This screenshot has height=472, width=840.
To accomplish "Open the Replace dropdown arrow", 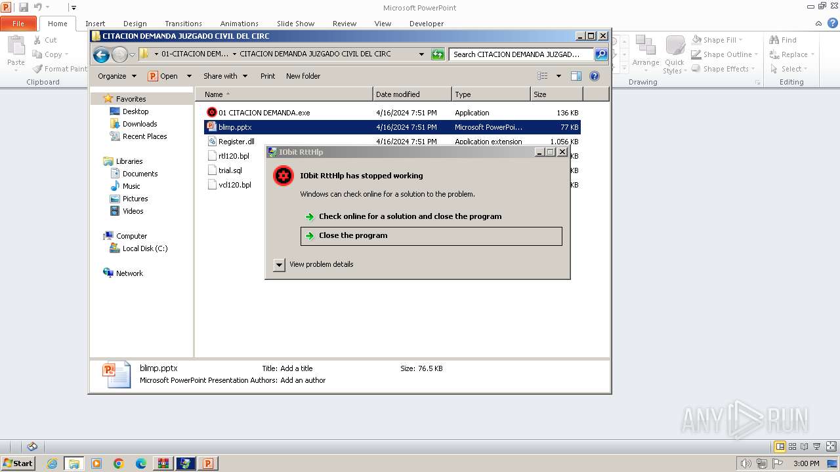I will tap(812, 54).
